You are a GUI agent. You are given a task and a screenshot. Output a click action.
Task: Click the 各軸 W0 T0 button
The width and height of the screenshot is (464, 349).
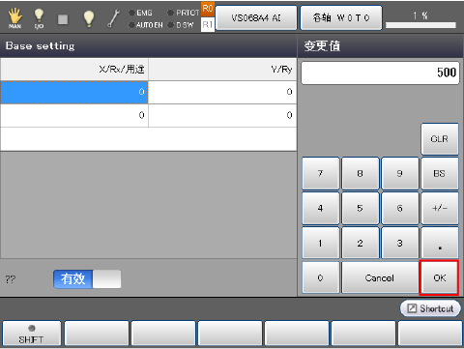[341, 18]
